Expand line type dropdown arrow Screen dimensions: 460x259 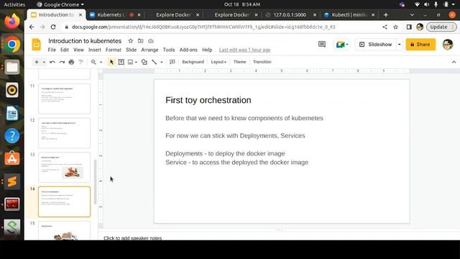coord(162,62)
